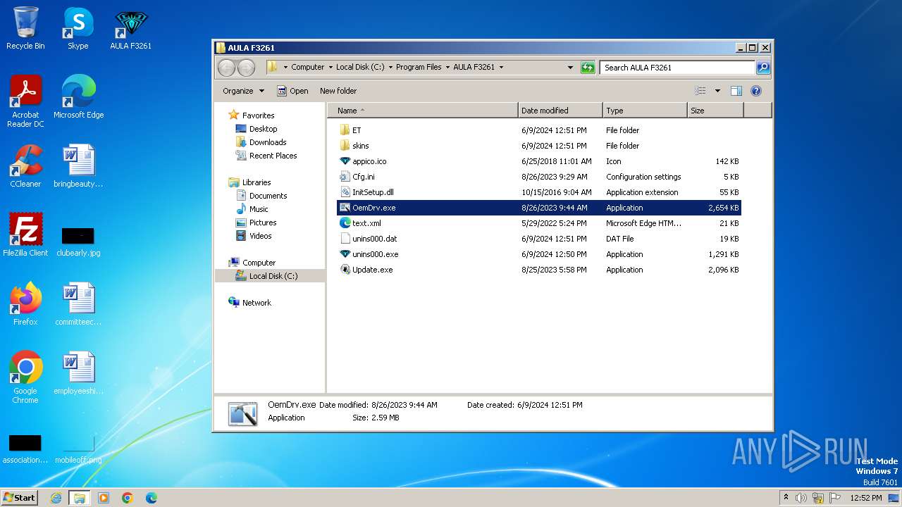
Task: Open Internet Explorer from the taskbar
Action: pyautogui.click(x=56, y=498)
